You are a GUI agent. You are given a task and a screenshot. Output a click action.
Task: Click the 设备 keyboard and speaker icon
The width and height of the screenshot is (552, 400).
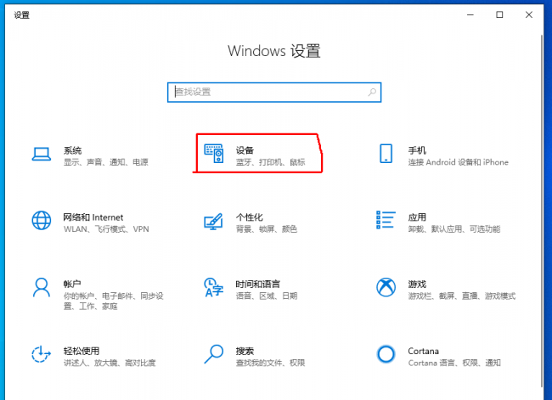(x=214, y=154)
